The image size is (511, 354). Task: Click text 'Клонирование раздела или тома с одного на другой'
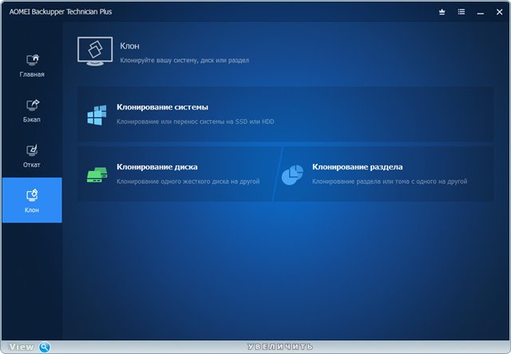point(390,181)
